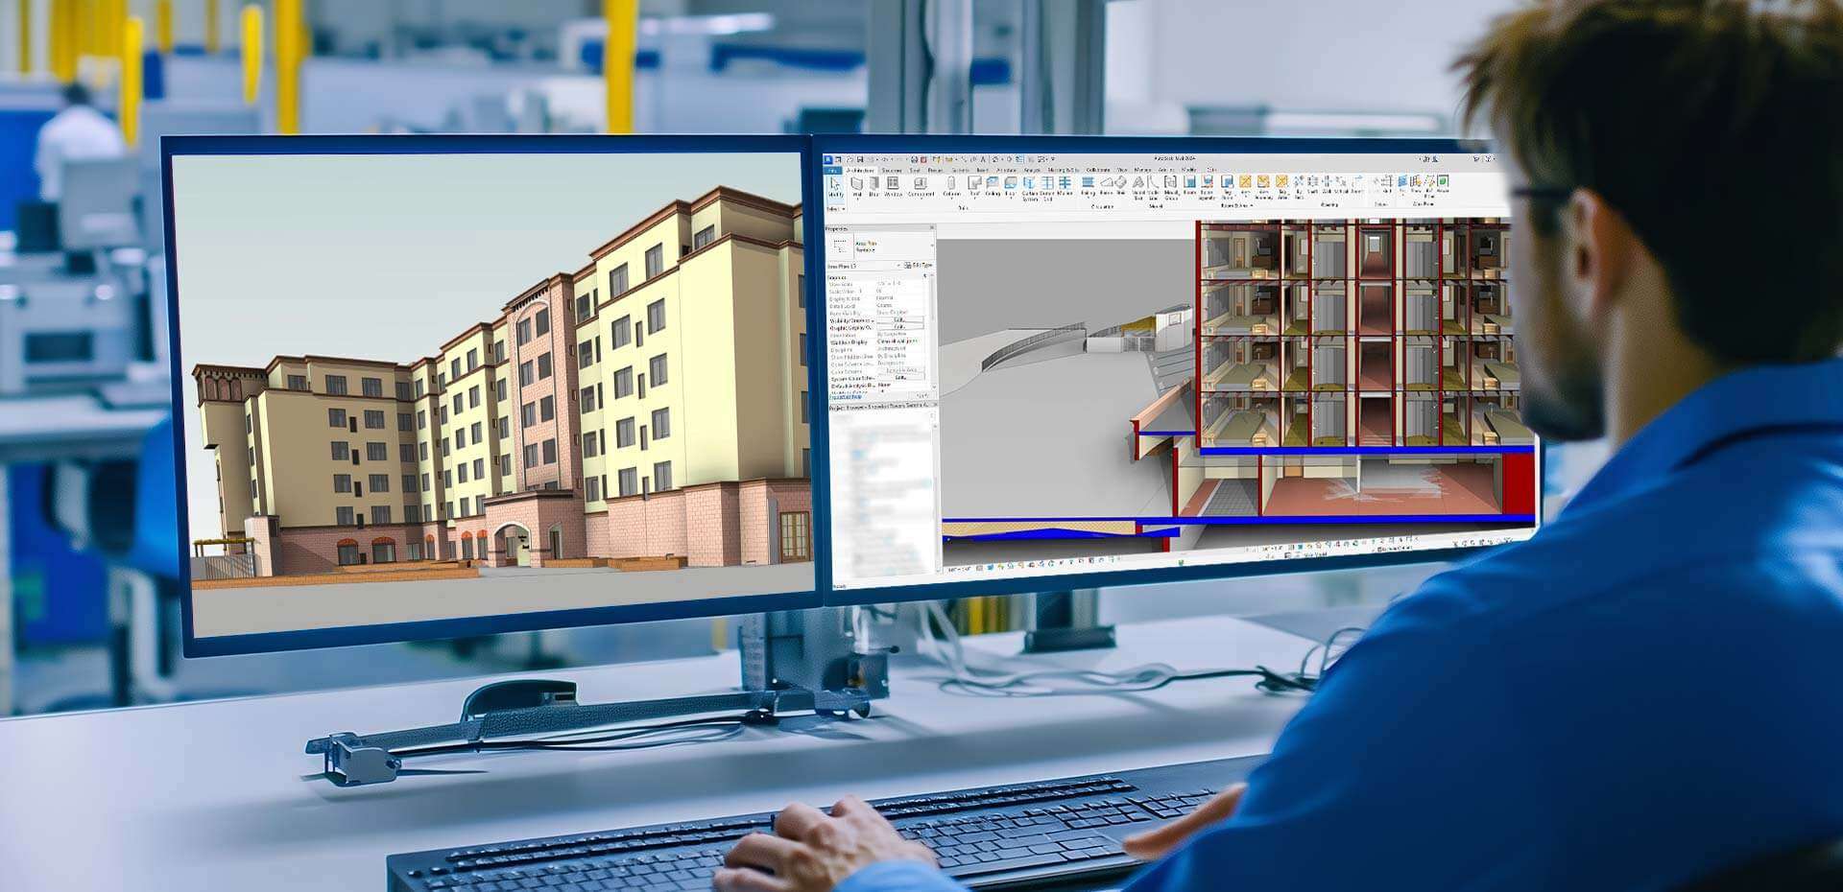Select the Room Separator tool
1843x892 pixels.
(x=1207, y=189)
